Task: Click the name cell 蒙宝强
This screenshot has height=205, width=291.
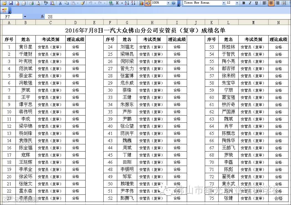Action: [x=228, y=97]
